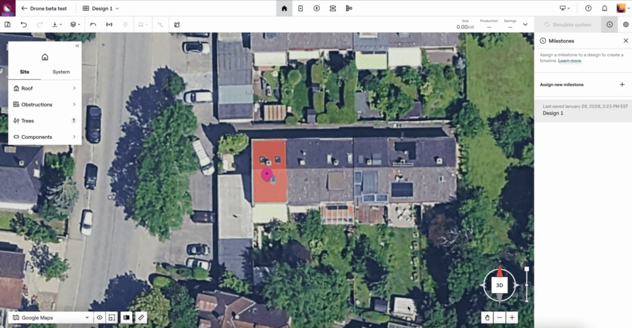The width and height of the screenshot is (632, 328).
Task: Toggle map imagery visibility eye icon
Action: (100, 318)
